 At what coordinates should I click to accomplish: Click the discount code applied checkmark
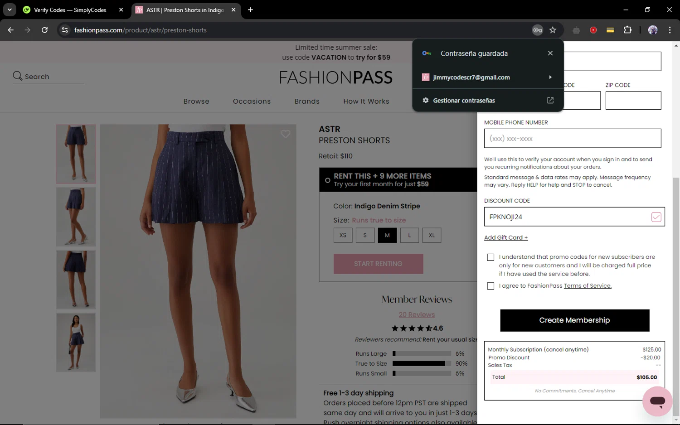[656, 217]
